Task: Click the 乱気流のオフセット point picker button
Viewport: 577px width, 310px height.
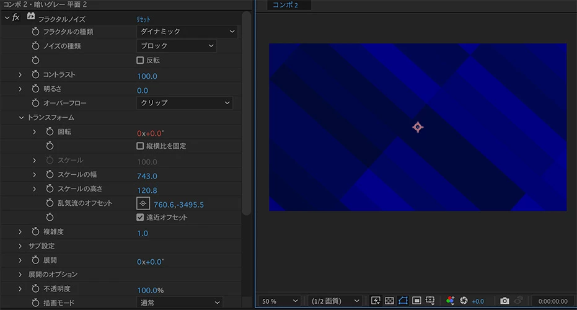Action: click(x=143, y=203)
